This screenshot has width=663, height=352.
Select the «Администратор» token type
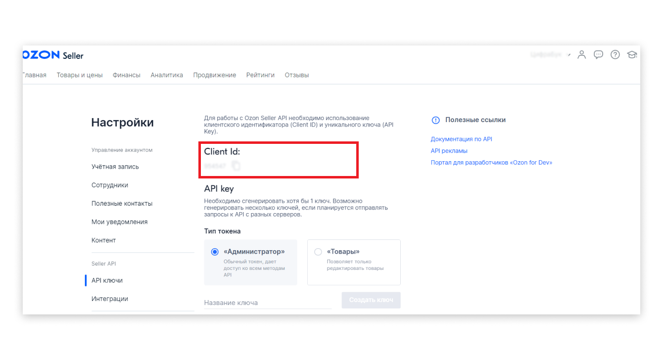250,263
